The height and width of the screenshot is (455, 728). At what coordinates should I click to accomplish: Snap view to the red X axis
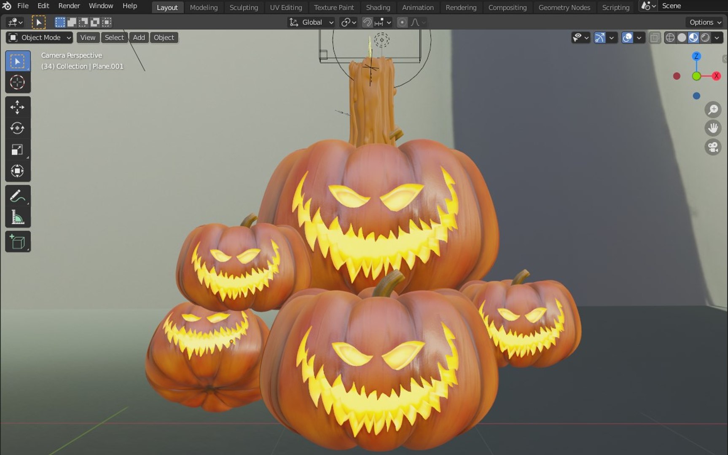point(716,76)
